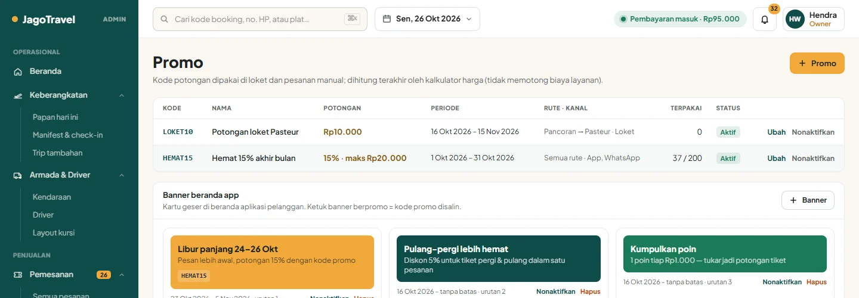The width and height of the screenshot is (859, 298).
Task: Click the Rp10.000 discount value
Action: tap(342, 132)
